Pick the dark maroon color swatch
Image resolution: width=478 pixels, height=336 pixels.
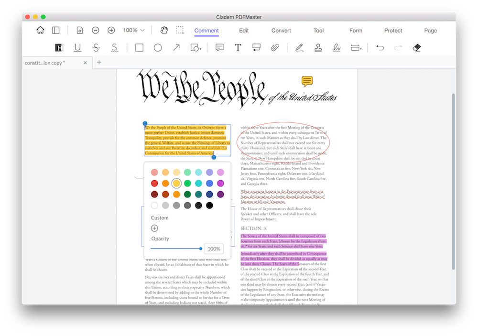(154, 194)
